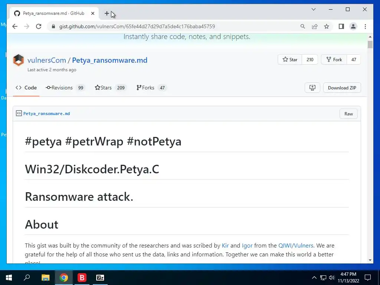
Task: Open the Chrome three-dot menu
Action: coord(365,26)
